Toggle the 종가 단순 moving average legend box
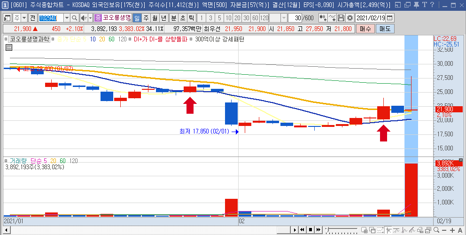 (53, 39)
